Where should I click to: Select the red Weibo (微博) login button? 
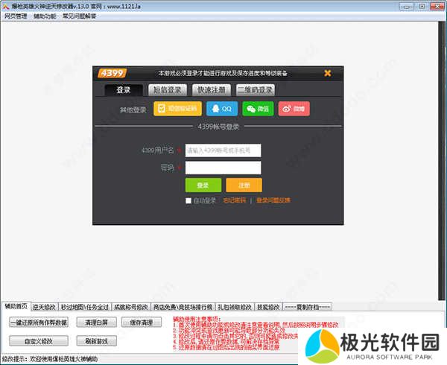[x=294, y=109]
